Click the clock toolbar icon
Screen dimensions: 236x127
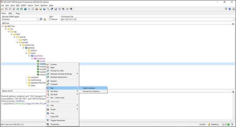click(10, 9)
